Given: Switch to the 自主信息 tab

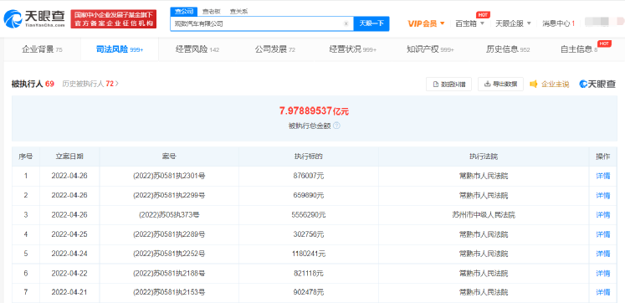Looking at the screenshot, I should 579,49.
